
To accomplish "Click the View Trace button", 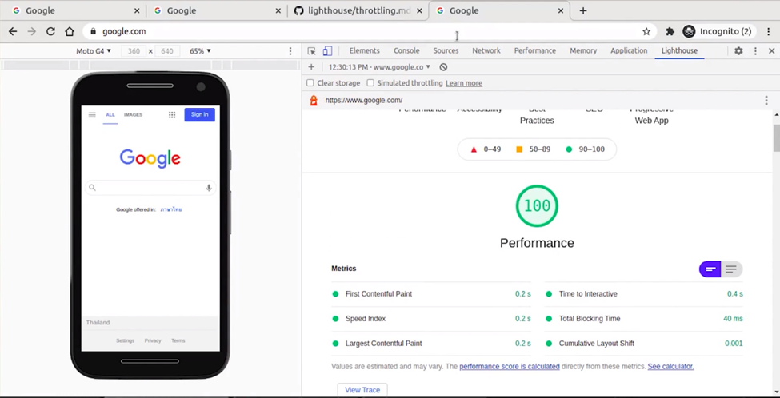I will 362,390.
